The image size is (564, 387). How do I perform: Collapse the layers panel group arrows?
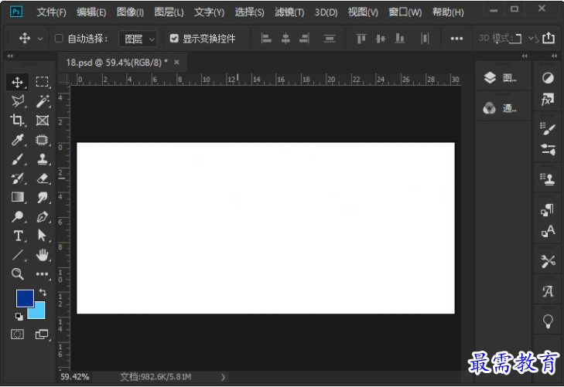[x=525, y=56]
